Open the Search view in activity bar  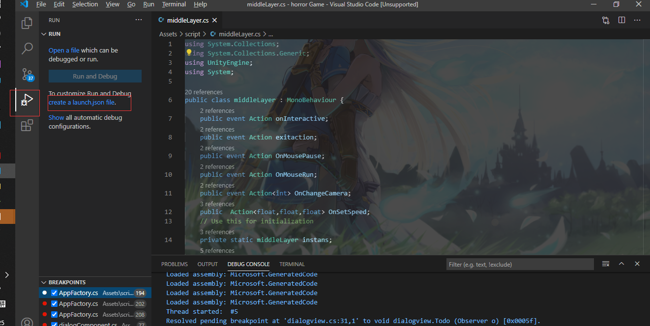[x=27, y=49]
